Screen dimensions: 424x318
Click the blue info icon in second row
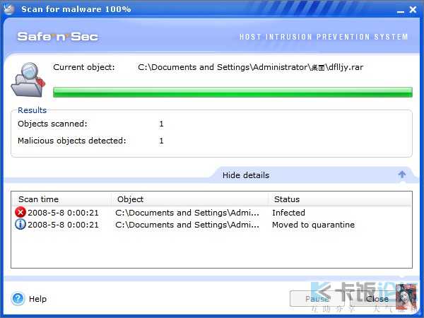point(20,225)
